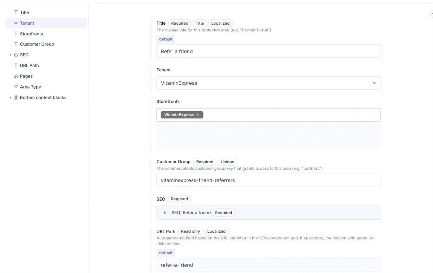Click the Read only badge on URL Path
The width and height of the screenshot is (433, 273).
point(191,231)
